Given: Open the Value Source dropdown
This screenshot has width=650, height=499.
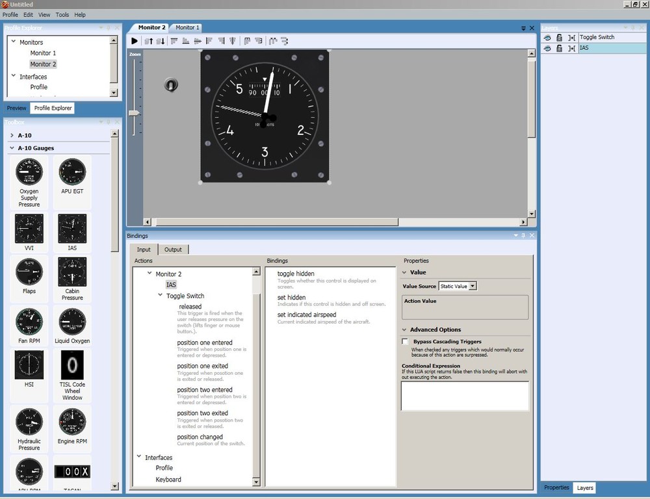Looking at the screenshot, I should point(473,286).
